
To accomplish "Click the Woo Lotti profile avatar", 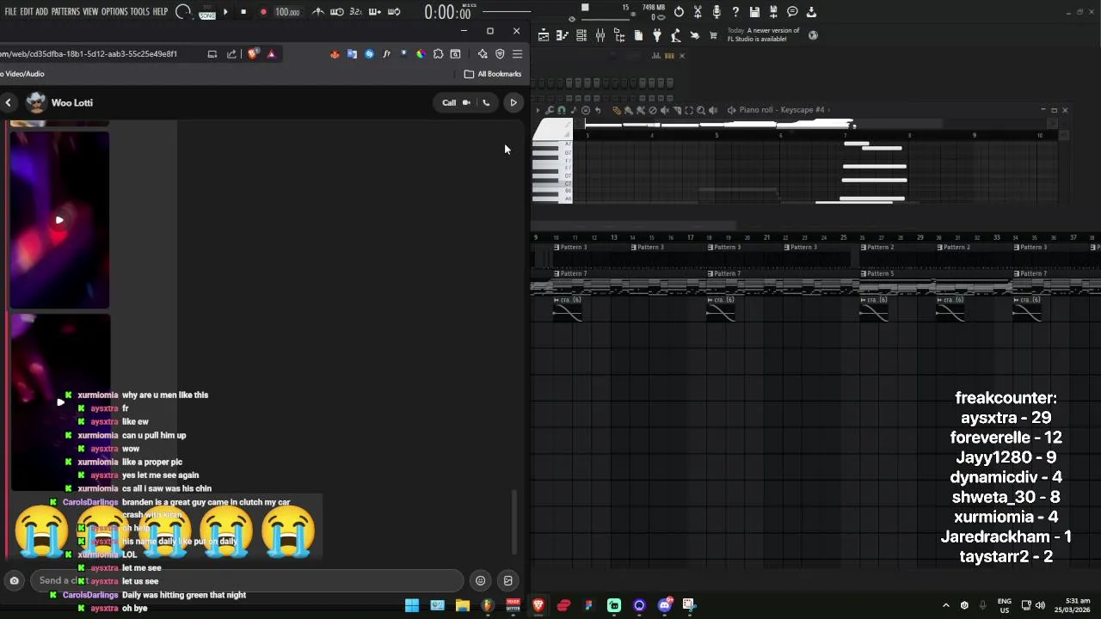I will click(x=36, y=102).
